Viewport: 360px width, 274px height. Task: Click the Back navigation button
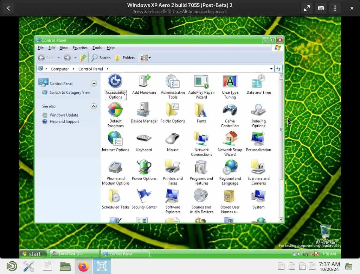click(46, 58)
